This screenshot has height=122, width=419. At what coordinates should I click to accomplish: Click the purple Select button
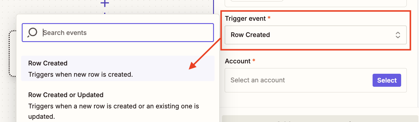[387, 80]
